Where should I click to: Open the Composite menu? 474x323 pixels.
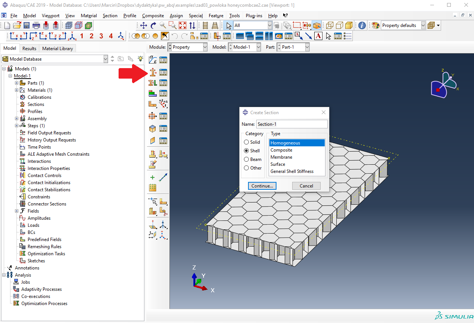[153, 16]
